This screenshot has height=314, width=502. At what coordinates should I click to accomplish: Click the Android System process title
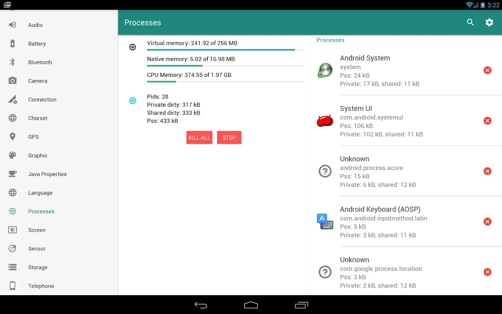coord(365,58)
